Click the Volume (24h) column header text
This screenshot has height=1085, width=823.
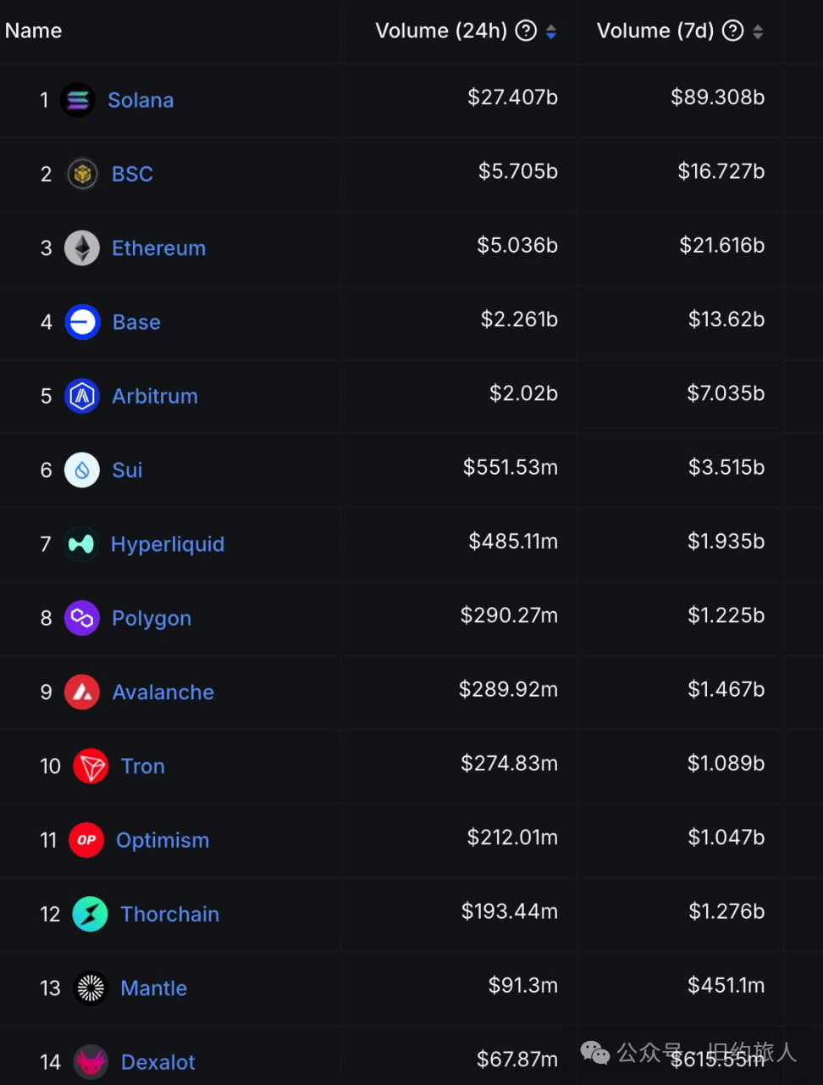441,31
